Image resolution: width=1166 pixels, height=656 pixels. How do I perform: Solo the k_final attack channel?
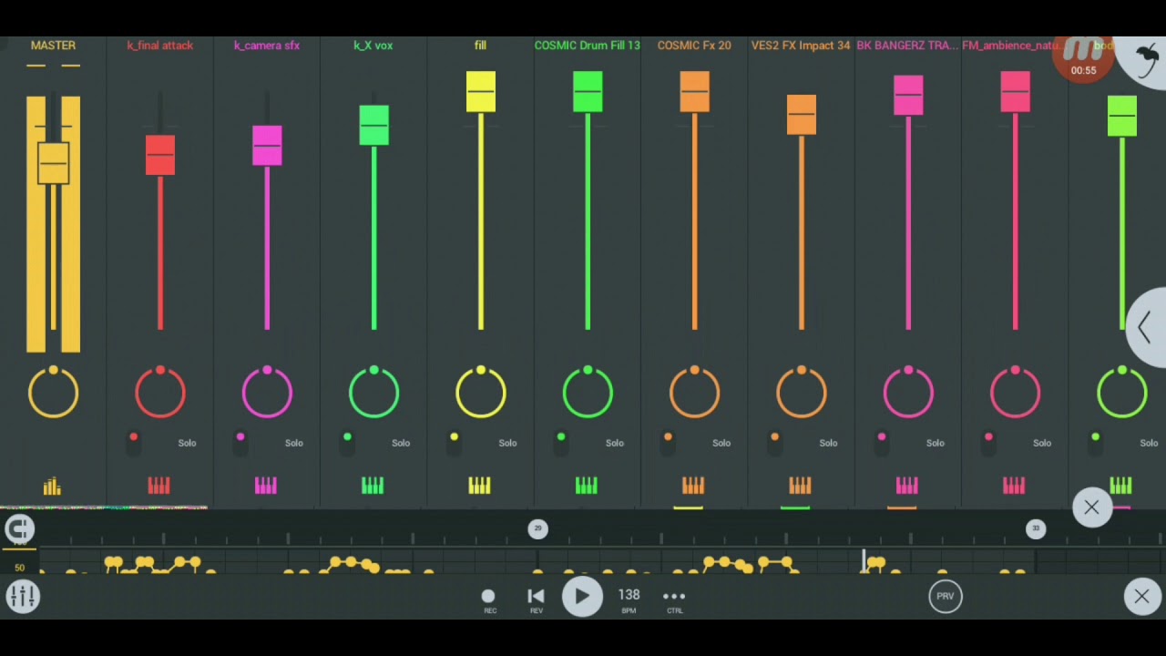tap(187, 443)
